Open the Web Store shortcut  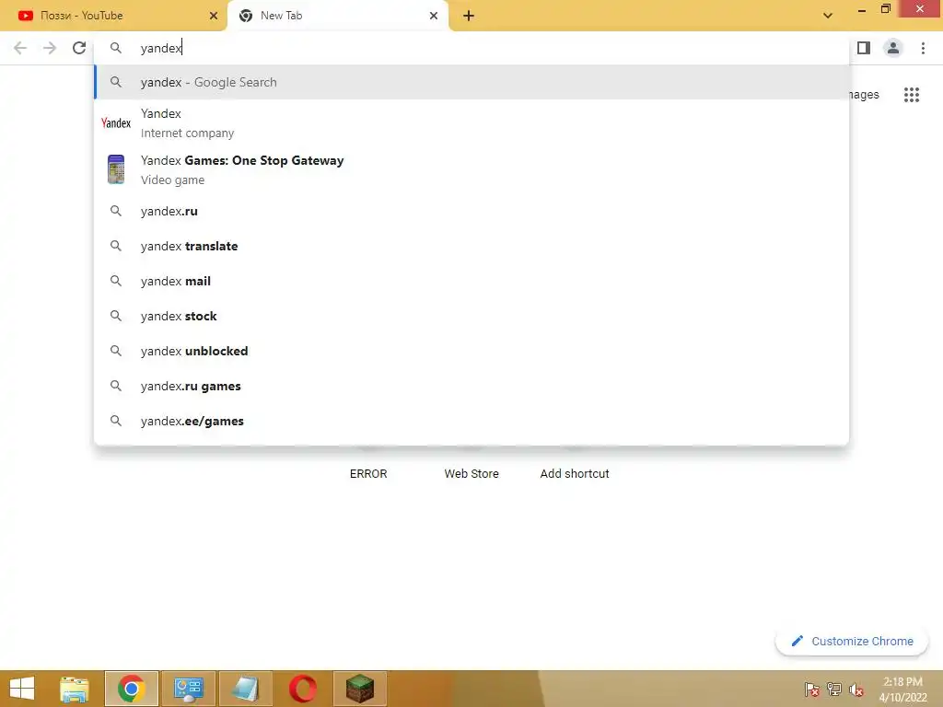(471, 474)
